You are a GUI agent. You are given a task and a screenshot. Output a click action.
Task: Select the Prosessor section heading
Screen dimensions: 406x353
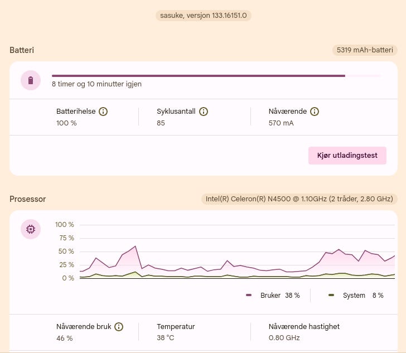point(28,199)
